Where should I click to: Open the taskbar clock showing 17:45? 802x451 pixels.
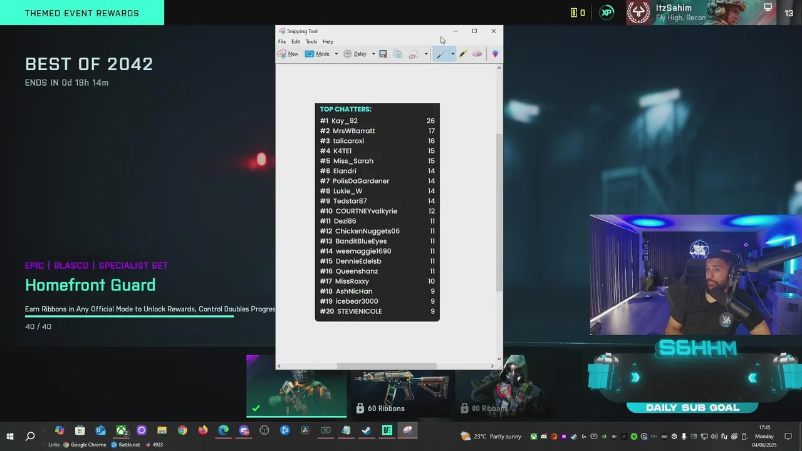point(764,437)
